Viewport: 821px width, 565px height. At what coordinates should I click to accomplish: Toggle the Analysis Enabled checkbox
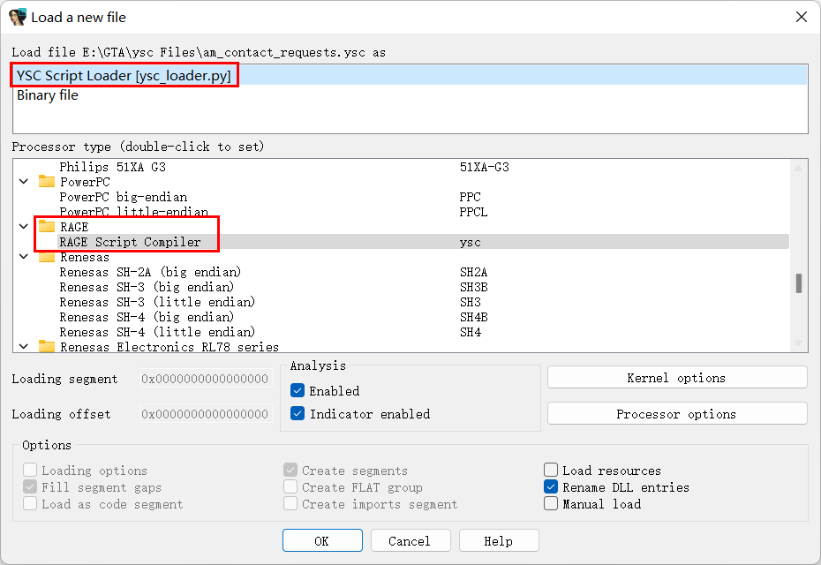(298, 391)
